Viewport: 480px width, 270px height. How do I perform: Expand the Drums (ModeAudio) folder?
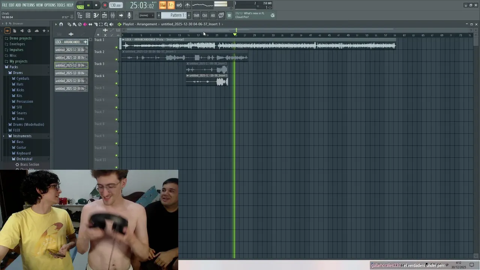pyautogui.click(x=28, y=124)
